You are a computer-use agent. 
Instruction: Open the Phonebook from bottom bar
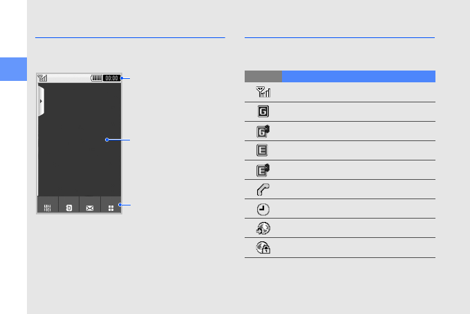click(x=68, y=207)
